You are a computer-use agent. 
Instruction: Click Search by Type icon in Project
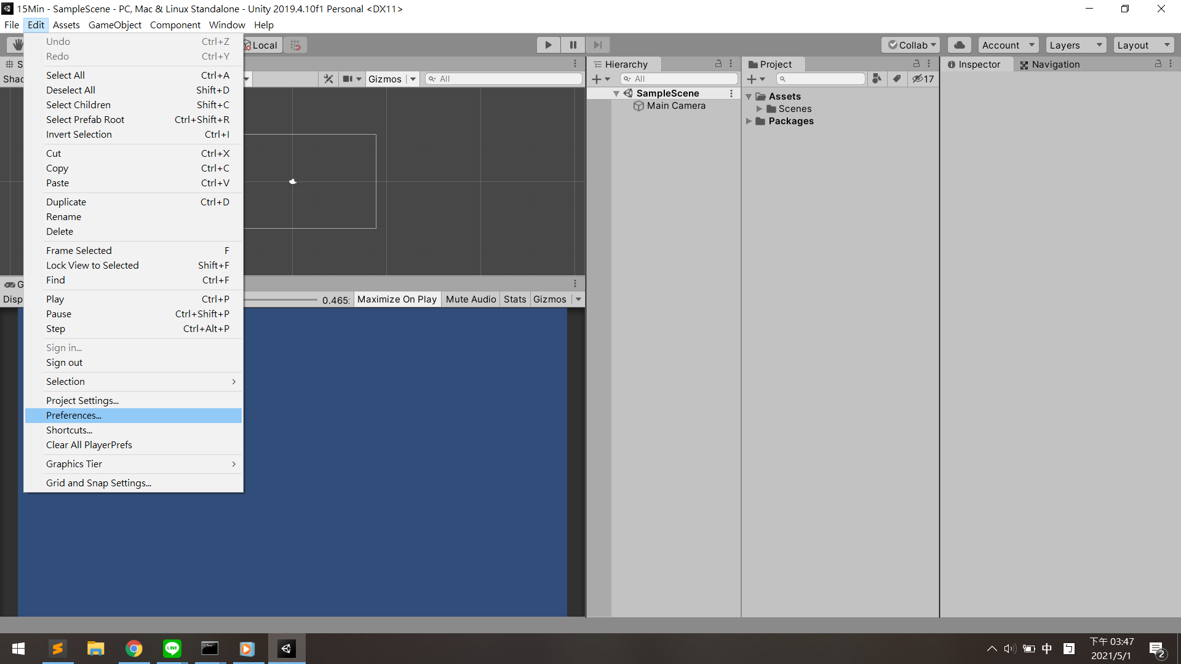pos(877,79)
